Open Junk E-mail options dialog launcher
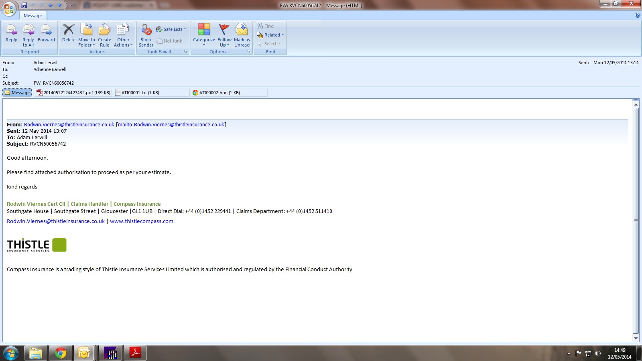 pos(186,52)
